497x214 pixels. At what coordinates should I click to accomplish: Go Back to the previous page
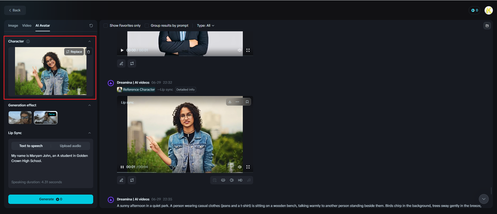15,10
